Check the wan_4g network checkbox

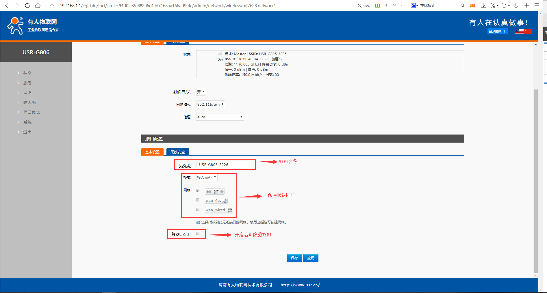(198, 200)
